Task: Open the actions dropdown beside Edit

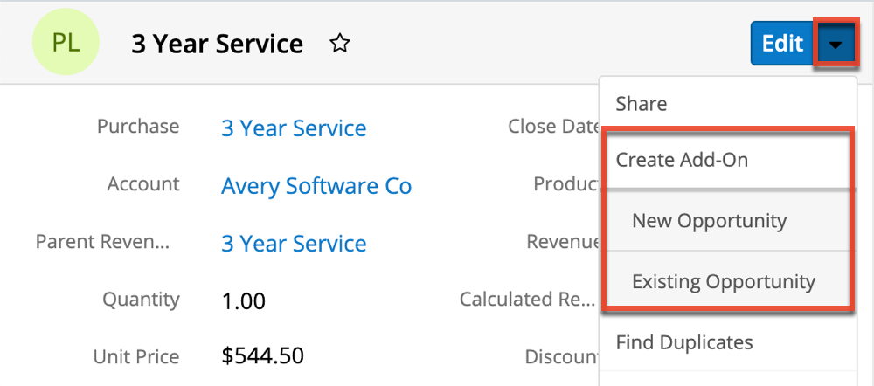Action: 836,44
